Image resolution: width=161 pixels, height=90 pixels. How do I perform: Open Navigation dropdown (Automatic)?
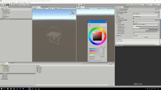point(146,35)
